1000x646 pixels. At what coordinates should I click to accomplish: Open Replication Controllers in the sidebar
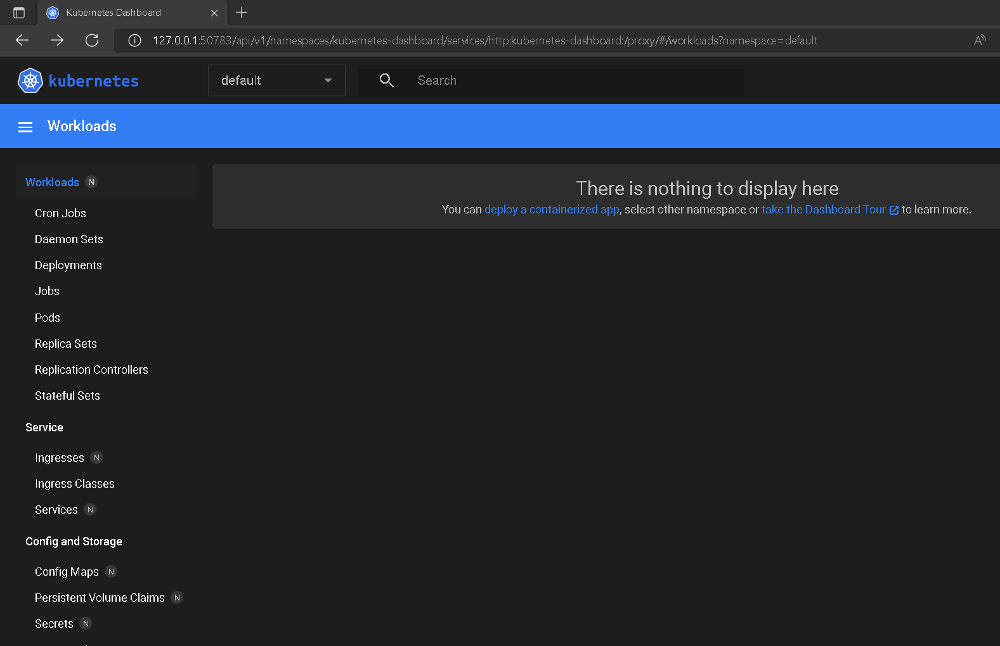tap(91, 370)
